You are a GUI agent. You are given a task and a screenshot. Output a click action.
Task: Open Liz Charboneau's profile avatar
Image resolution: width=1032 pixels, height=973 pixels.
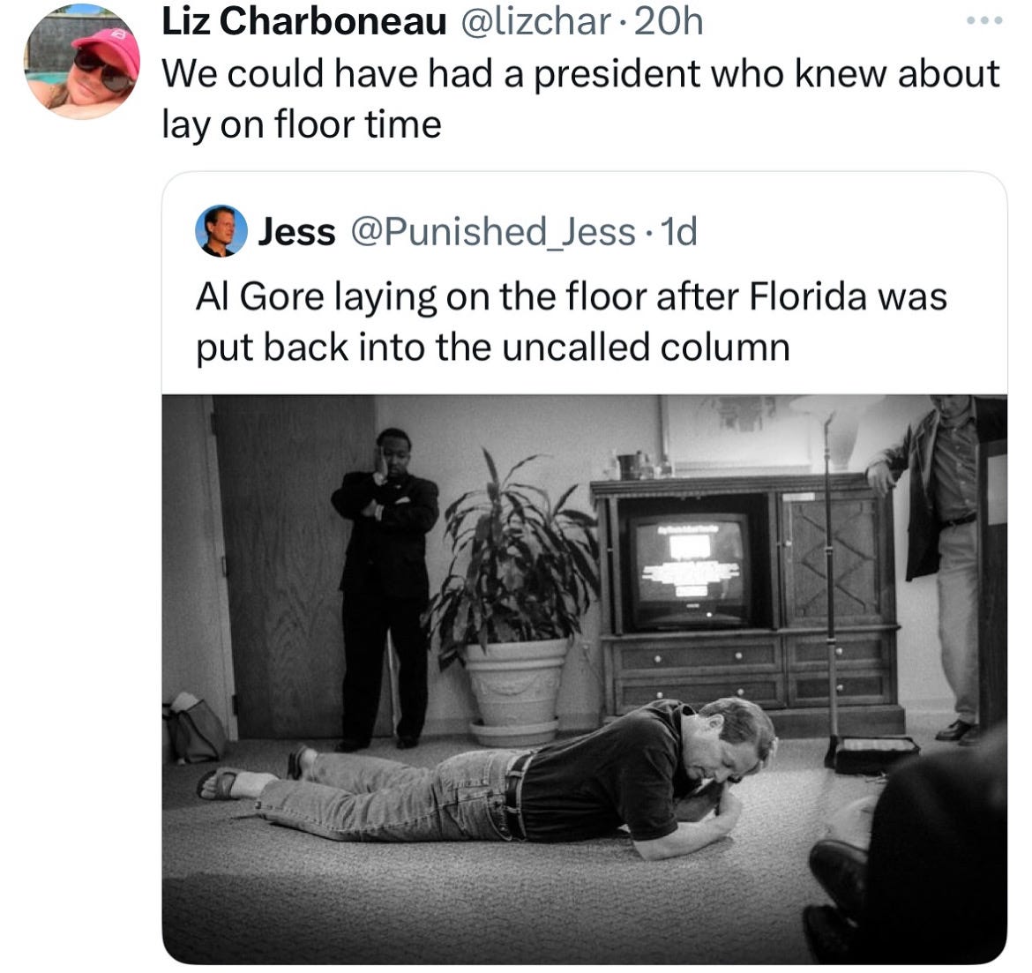[82, 63]
